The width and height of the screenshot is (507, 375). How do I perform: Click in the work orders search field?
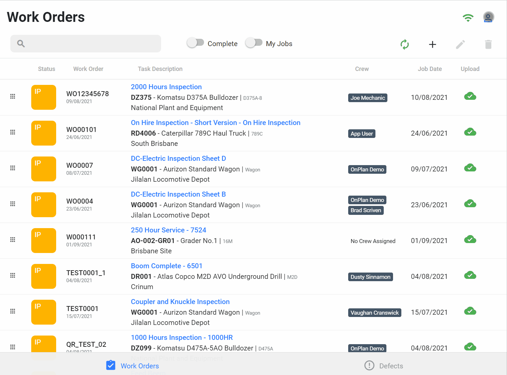point(86,43)
